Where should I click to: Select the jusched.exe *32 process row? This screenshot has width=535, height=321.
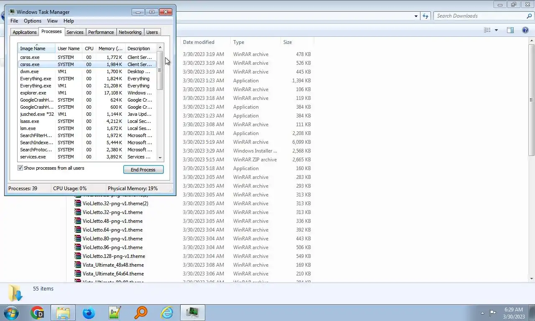pyautogui.click(x=87, y=114)
